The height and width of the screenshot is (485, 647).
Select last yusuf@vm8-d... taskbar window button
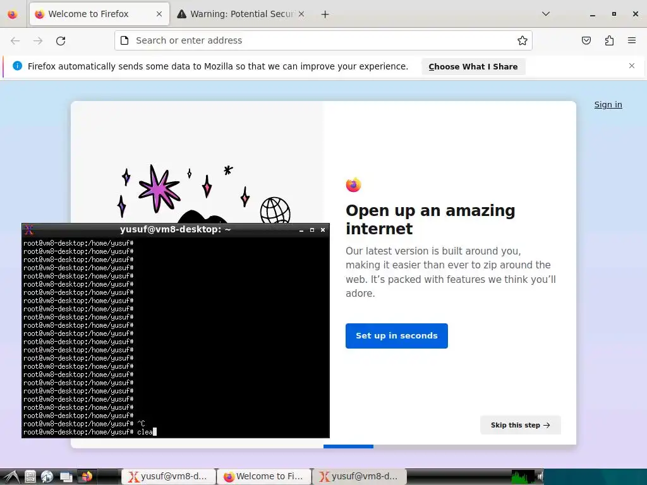click(360, 477)
